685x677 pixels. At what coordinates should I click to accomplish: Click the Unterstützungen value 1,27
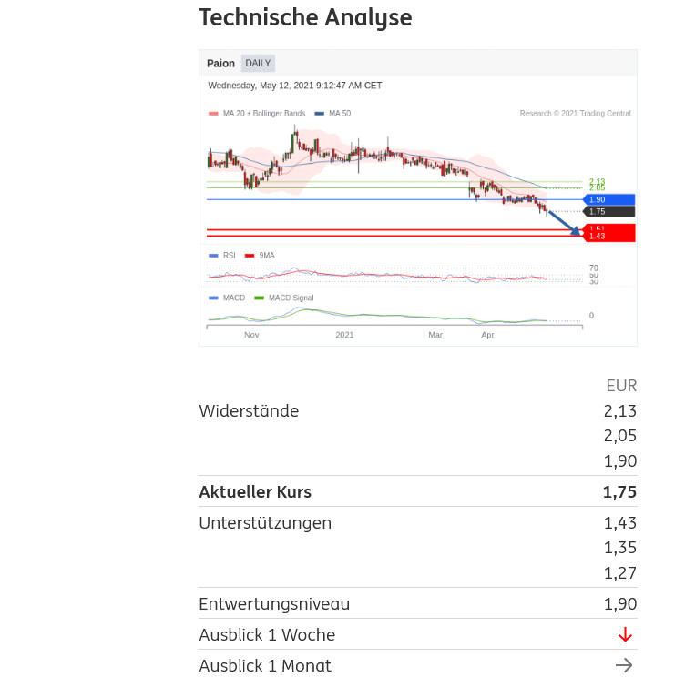pyautogui.click(x=620, y=572)
